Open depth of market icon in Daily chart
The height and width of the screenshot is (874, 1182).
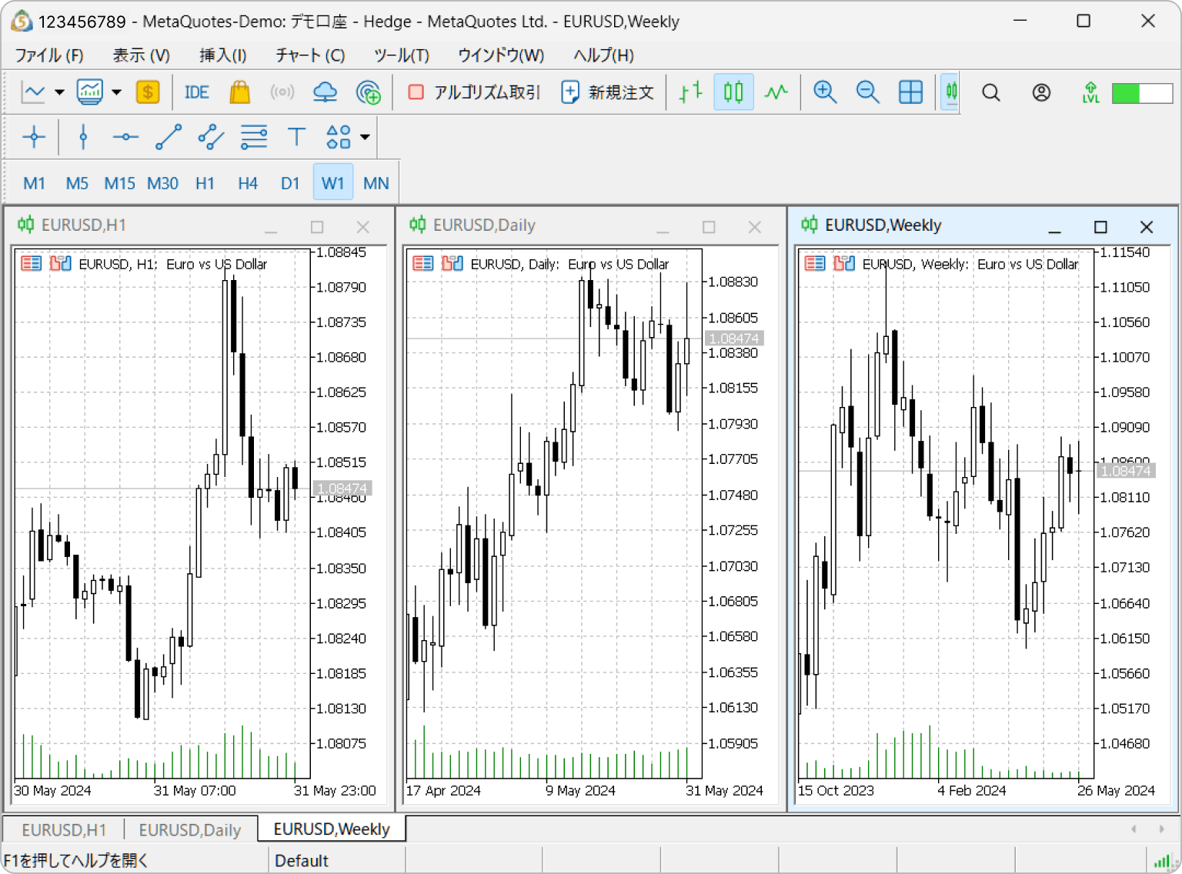coord(422,264)
